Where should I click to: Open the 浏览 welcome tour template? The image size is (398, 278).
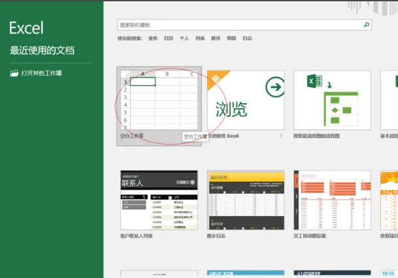pyautogui.click(x=245, y=100)
